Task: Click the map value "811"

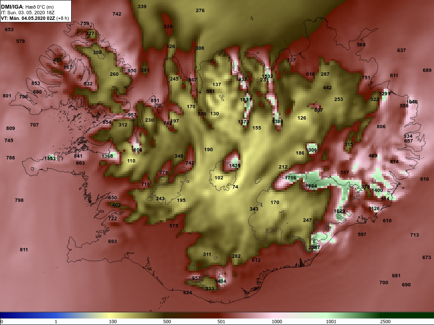Action: 24,250
